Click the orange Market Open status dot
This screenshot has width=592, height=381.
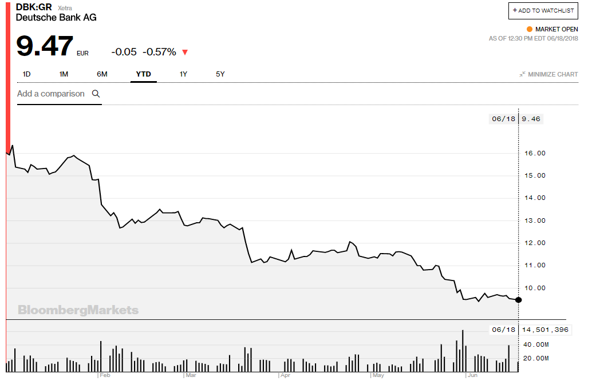(x=530, y=29)
